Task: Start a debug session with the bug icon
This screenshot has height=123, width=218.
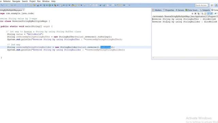Action: click(44, 5)
